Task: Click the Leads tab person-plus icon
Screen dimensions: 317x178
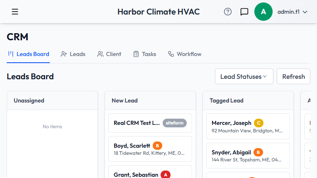Action: pos(63,54)
